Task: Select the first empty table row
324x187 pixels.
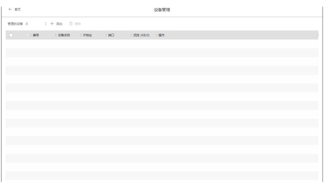Action: tap(162, 44)
